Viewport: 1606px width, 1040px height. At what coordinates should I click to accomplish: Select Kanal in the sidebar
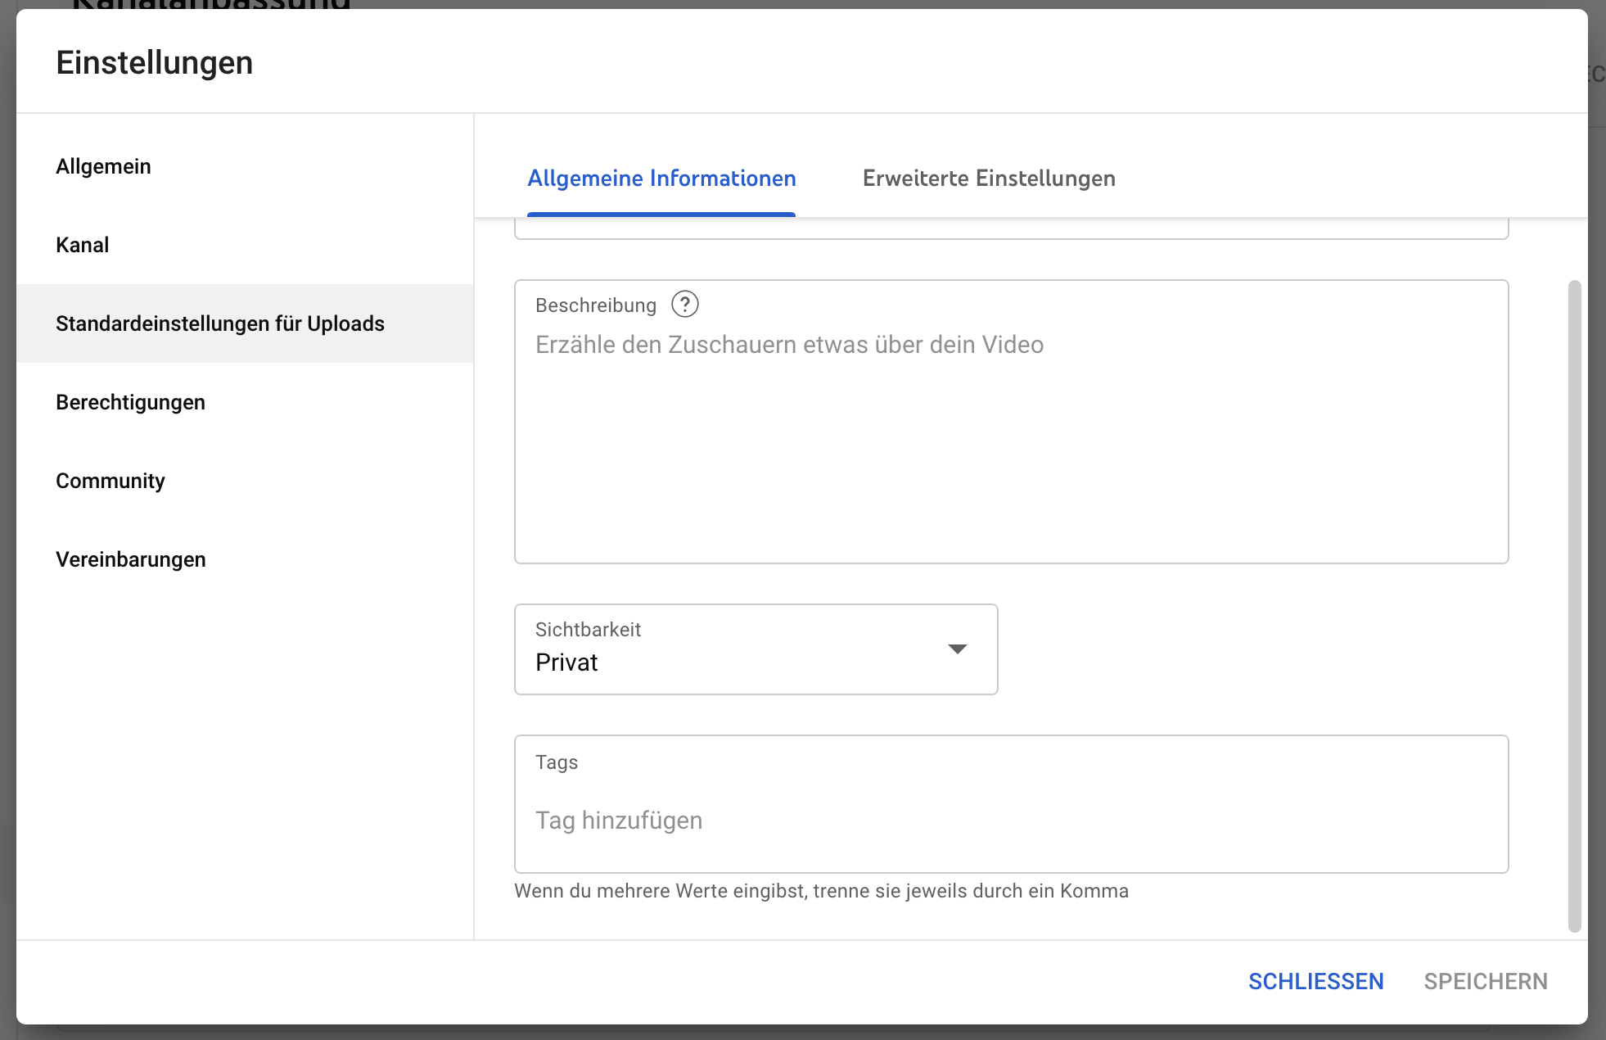[82, 245]
